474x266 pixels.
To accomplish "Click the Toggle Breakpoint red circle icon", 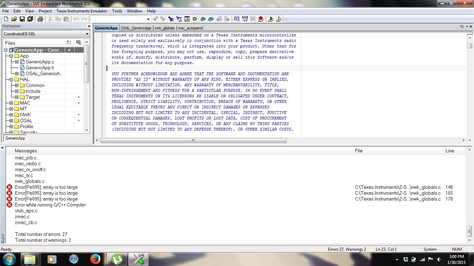I will 261,19.
